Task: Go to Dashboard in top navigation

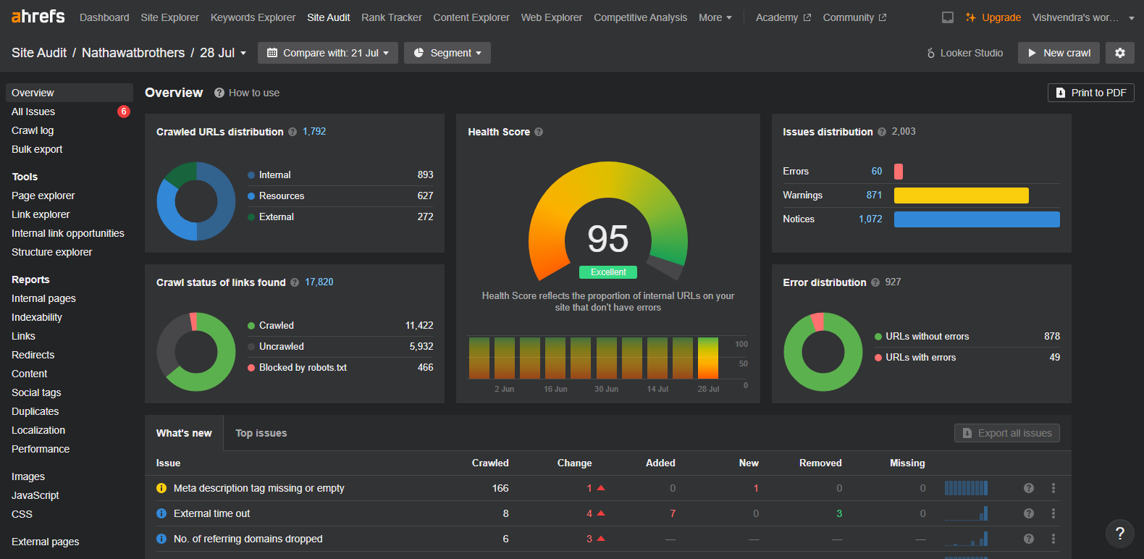Action: pos(104,17)
